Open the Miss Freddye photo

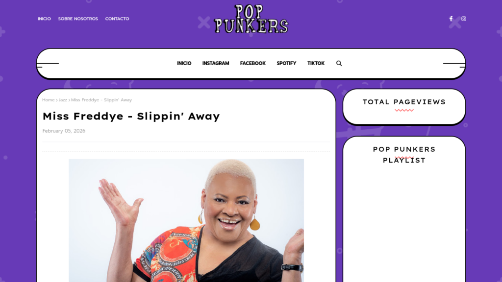click(x=186, y=220)
